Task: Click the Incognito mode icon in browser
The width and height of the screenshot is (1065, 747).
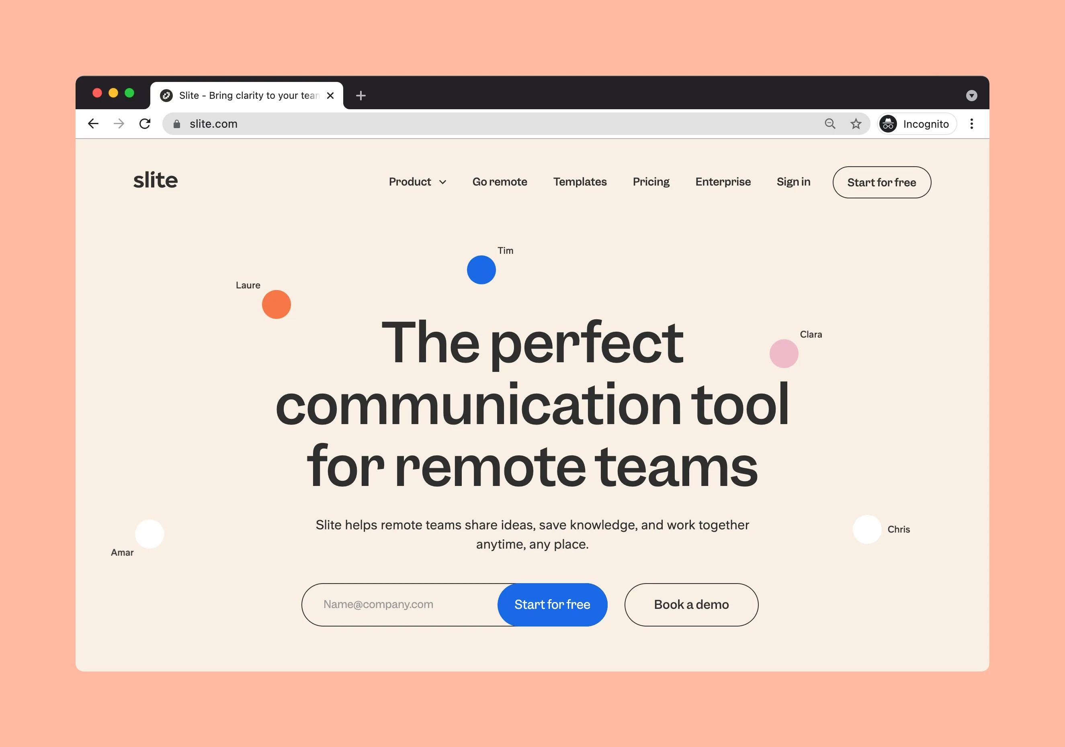Action: [x=889, y=124]
